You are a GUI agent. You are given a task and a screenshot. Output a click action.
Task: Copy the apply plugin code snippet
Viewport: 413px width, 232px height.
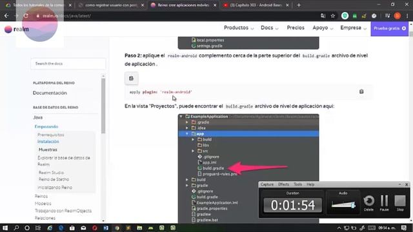click(x=361, y=92)
